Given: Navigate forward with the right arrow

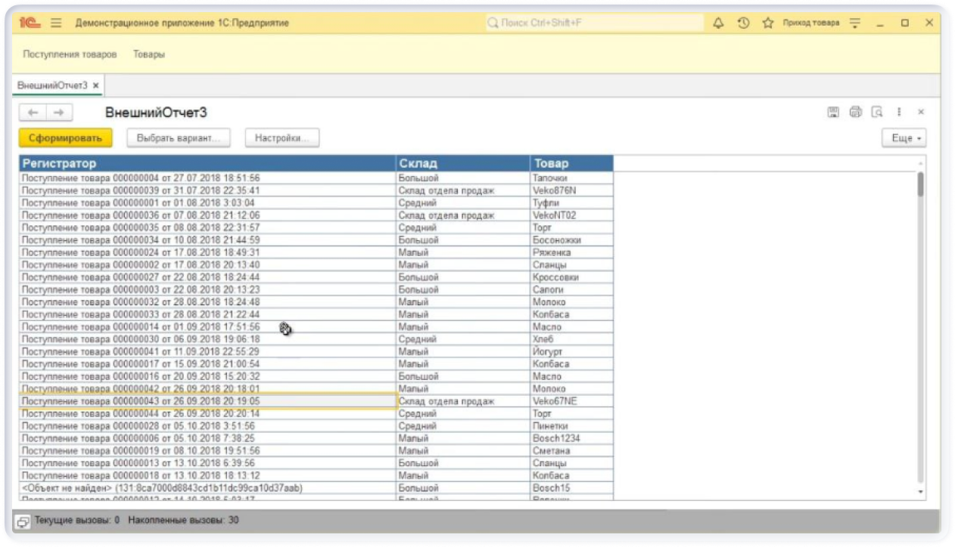Looking at the screenshot, I should pyautogui.click(x=58, y=113).
